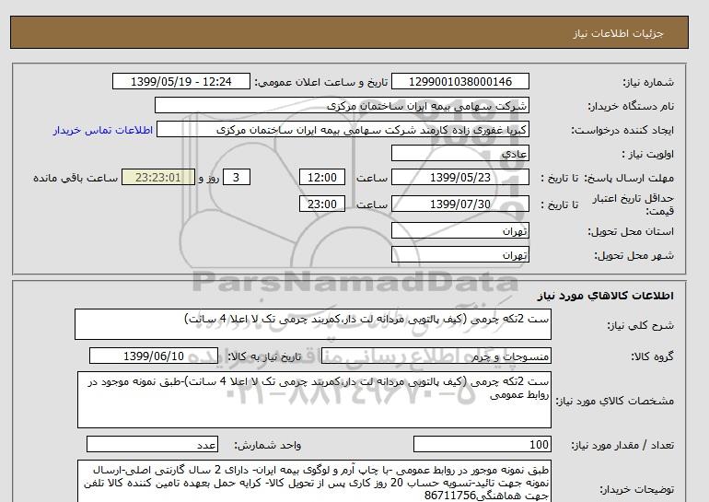The height and width of the screenshot is (502, 709).
Task: Click the label تاریخ و ساعت اعلان عمومی
Action: click(x=321, y=82)
